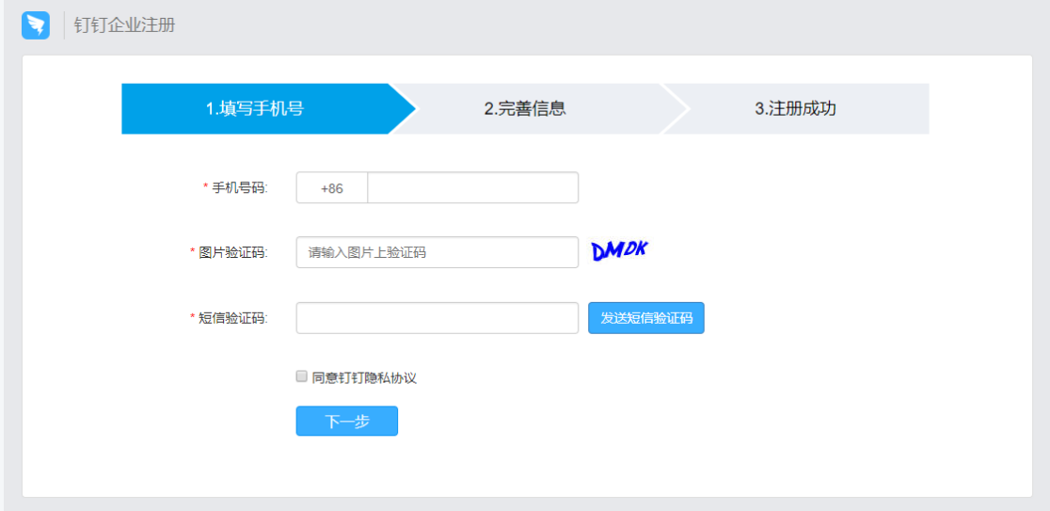
Task: Click the 钉钉企业注册 page title
Action: (x=124, y=26)
